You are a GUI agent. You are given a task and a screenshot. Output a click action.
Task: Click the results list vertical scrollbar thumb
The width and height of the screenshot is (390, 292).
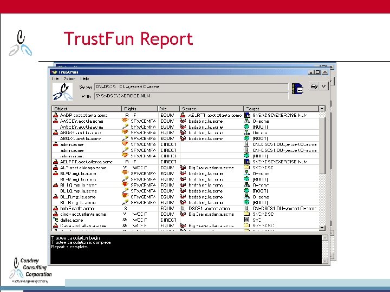322,146
